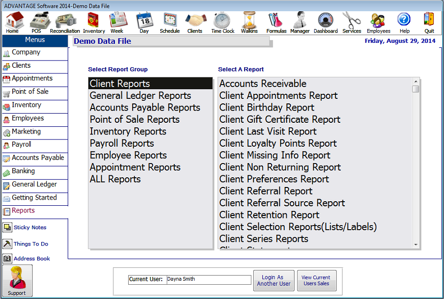Screen dimensions: 444x299
Task: Select the ALL Reports group
Action: point(151,179)
